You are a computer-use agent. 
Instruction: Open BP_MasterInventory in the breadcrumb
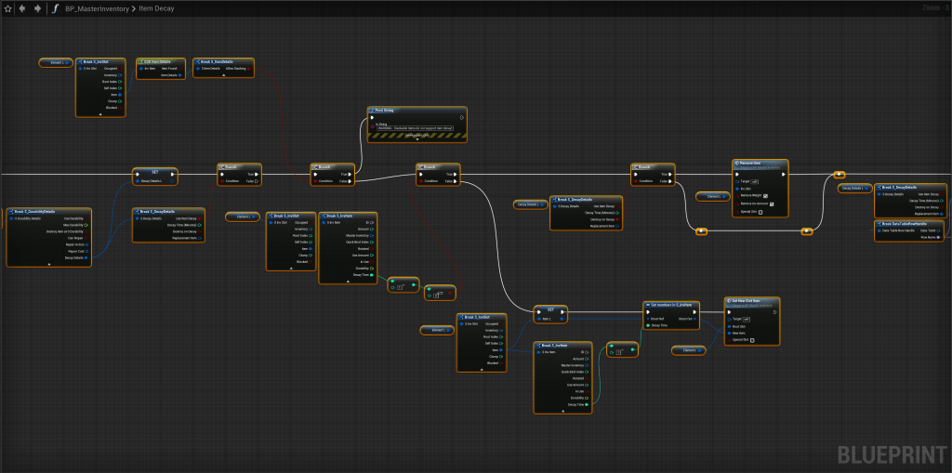point(99,8)
